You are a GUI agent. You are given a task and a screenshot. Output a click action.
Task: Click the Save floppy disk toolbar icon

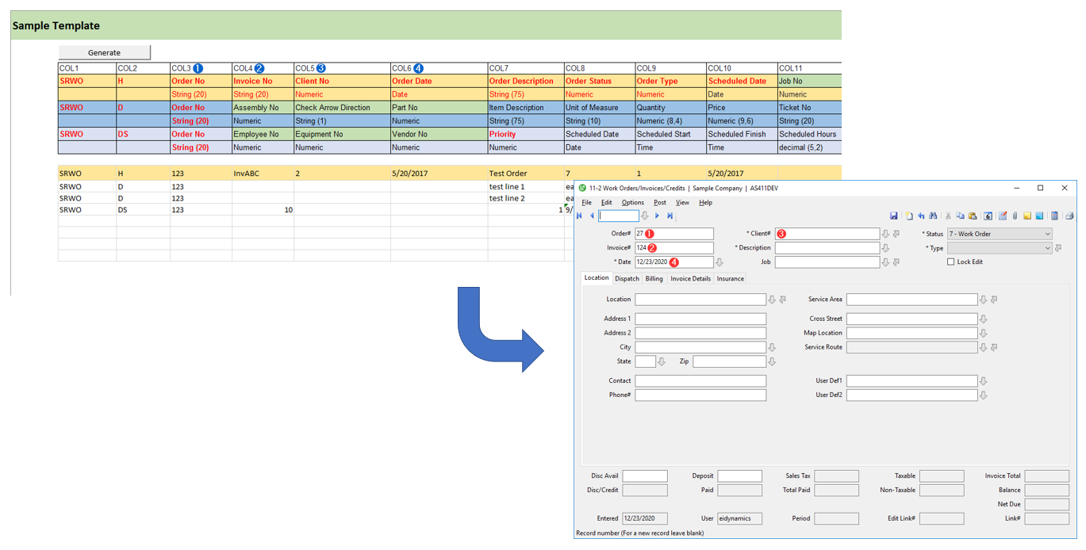click(x=894, y=216)
